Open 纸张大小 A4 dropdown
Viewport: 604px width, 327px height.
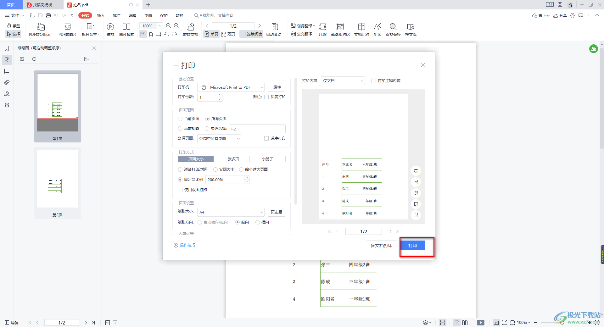[231, 212]
